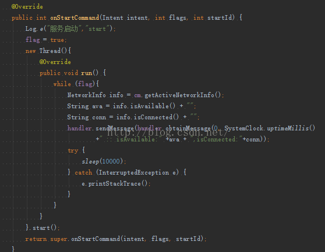Select the Log.e call with the "服务启动" string
The image size is (325, 252).
point(70,29)
